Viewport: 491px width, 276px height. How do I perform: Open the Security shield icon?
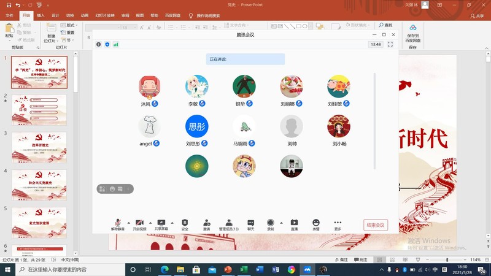pos(185,223)
